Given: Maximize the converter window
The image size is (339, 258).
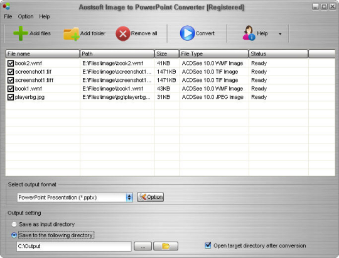Looking at the screenshot, I should (324, 7).
